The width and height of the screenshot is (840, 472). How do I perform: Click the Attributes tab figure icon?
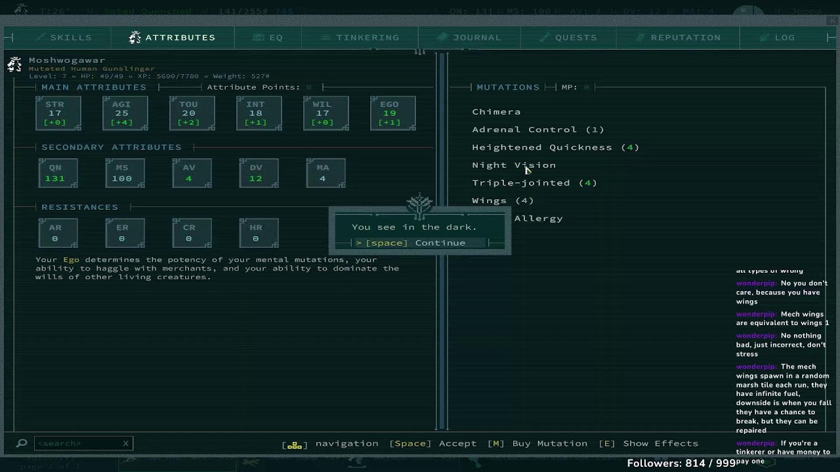[135, 37]
